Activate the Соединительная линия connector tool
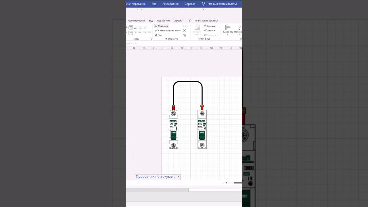The height and width of the screenshot is (207, 368). click(x=168, y=30)
